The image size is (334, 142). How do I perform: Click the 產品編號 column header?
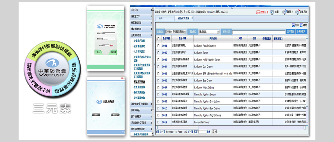tap(166, 39)
